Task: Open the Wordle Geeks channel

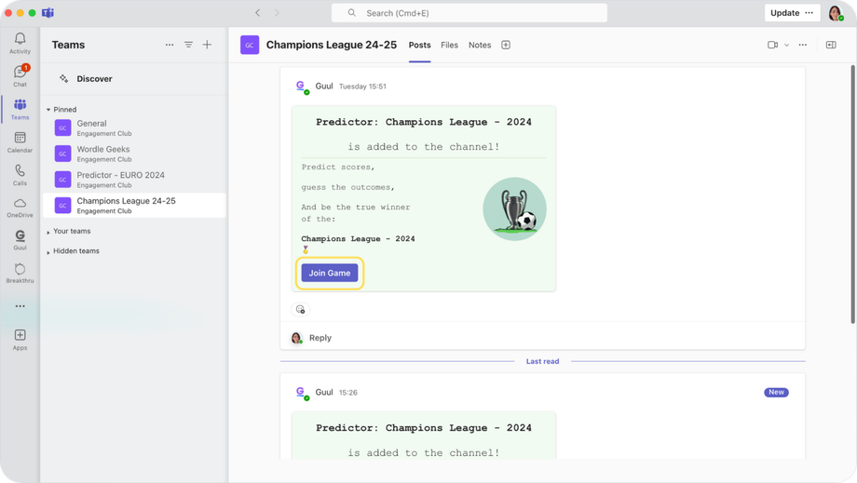Action: (134, 154)
